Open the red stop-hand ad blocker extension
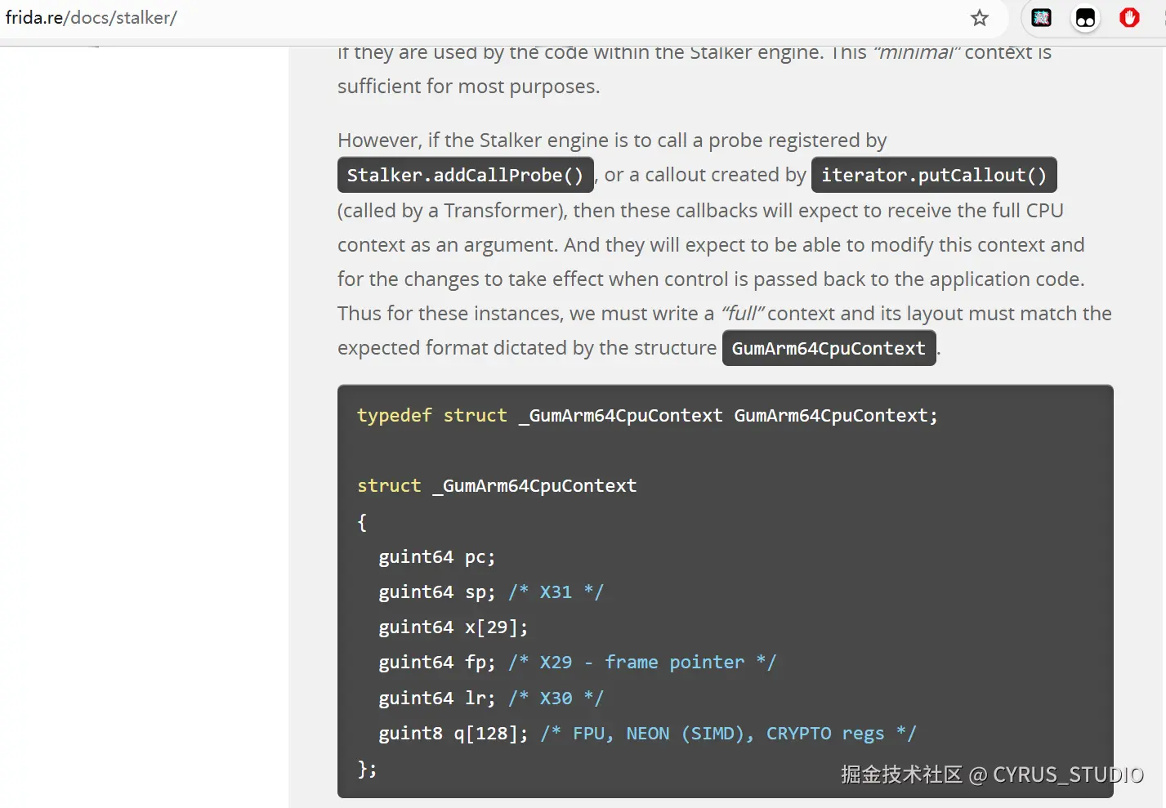Viewport: 1166px width, 808px height. click(1129, 18)
